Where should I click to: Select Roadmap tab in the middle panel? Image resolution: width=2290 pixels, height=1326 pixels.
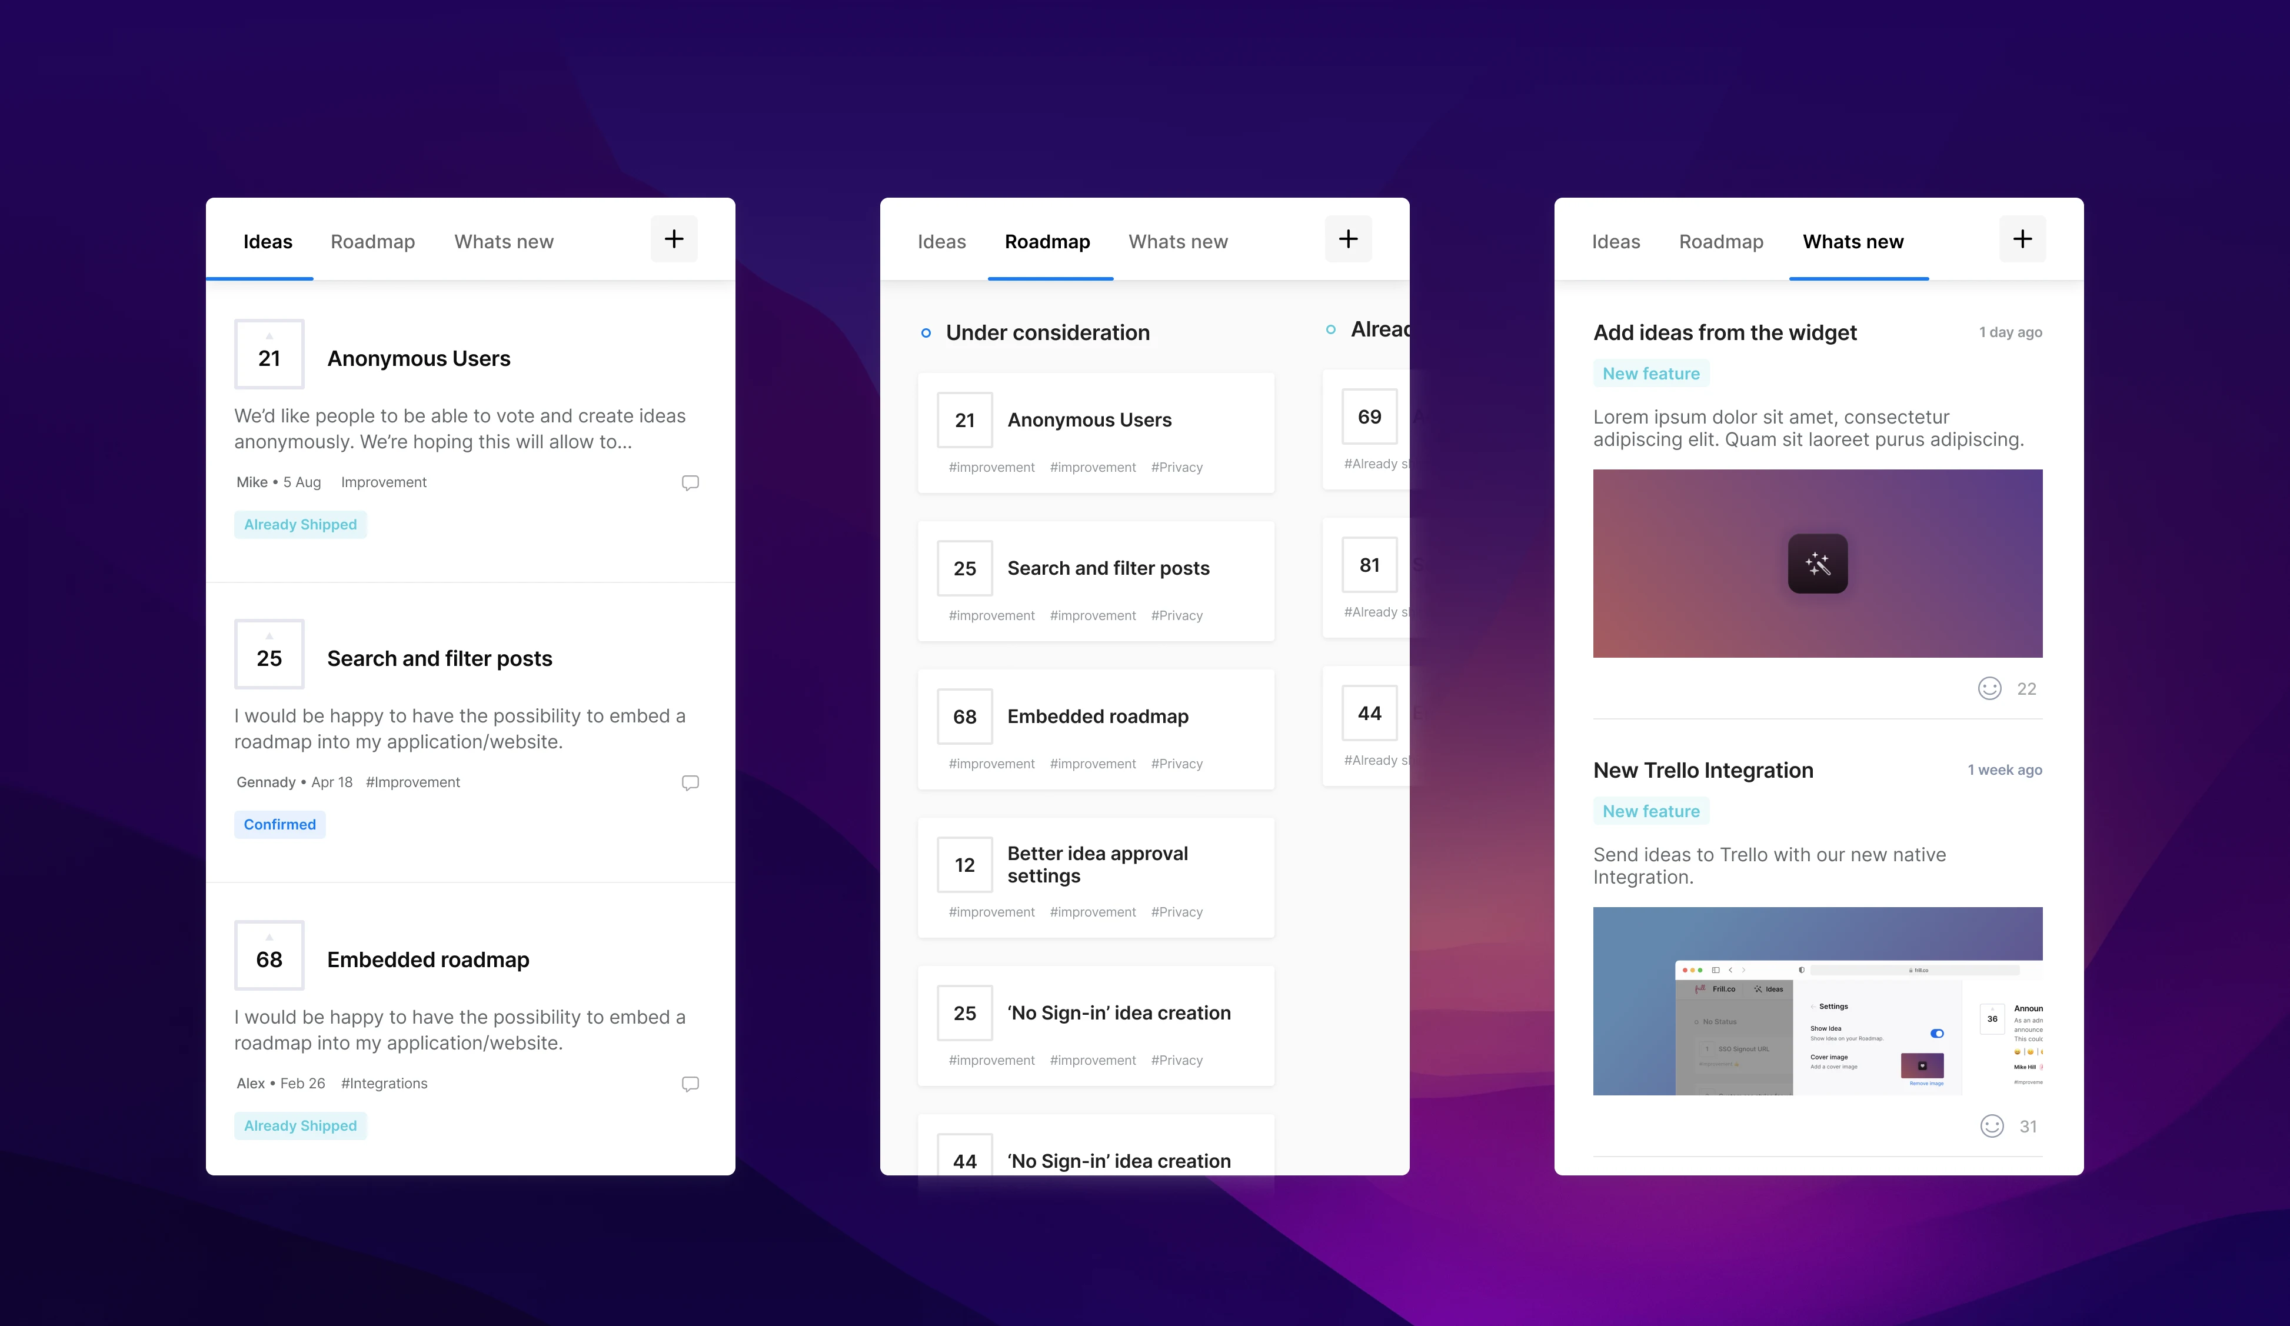coord(1047,242)
